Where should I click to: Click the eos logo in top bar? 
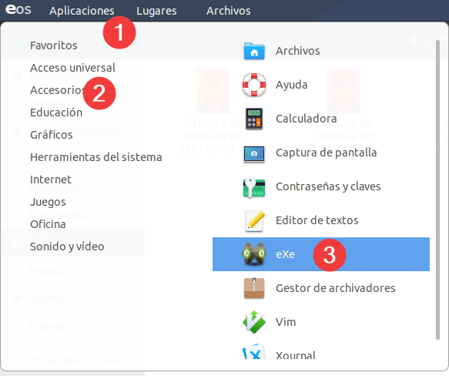point(18,9)
